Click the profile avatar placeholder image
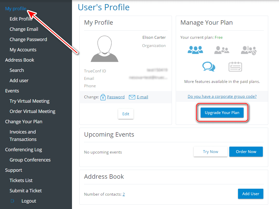Screen dimensions: 279x209 click(x=105, y=49)
